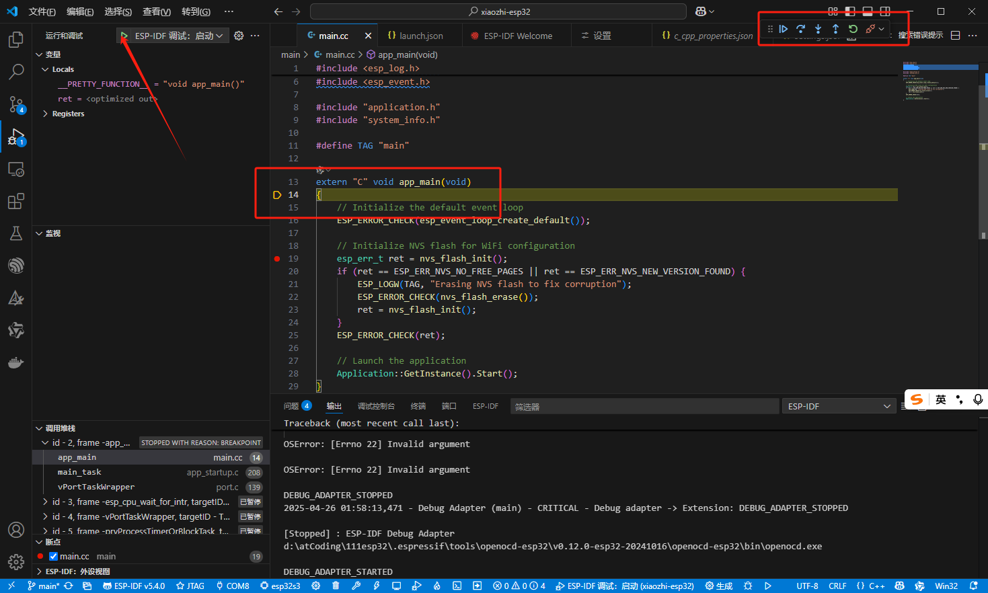Screen dimensions: 988x593
Task: Close the main.cc editor tab
Action: 368,36
